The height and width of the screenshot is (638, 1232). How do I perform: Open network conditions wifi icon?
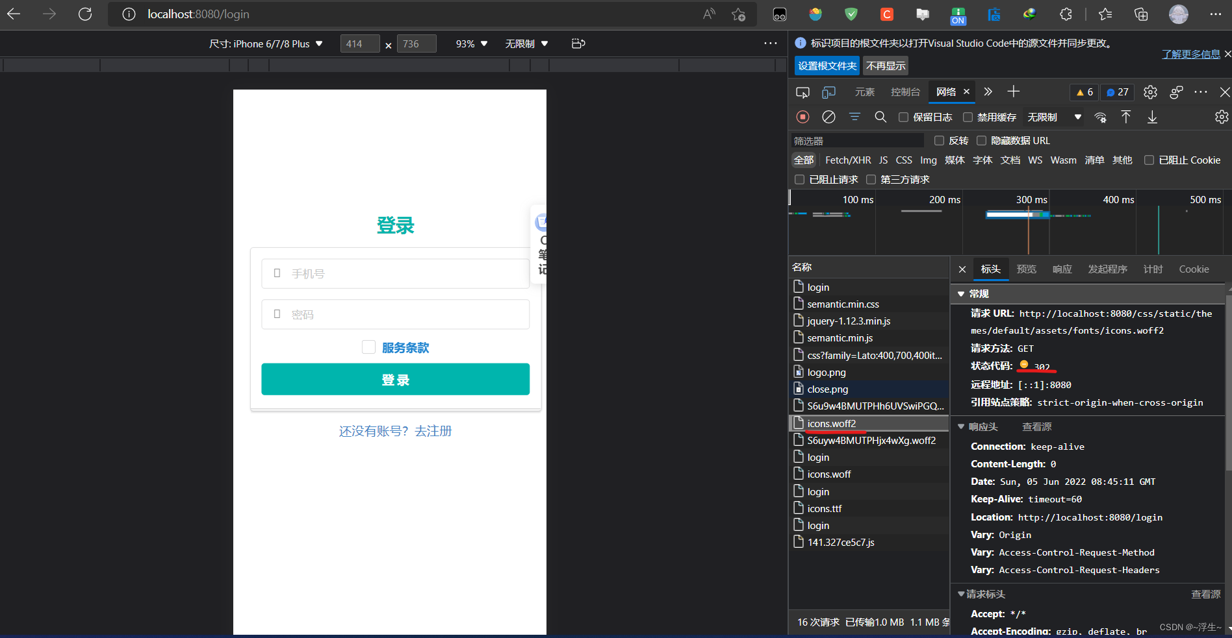[x=1100, y=117]
